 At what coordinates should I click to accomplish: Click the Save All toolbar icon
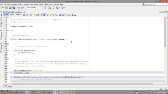(x=14, y=8)
